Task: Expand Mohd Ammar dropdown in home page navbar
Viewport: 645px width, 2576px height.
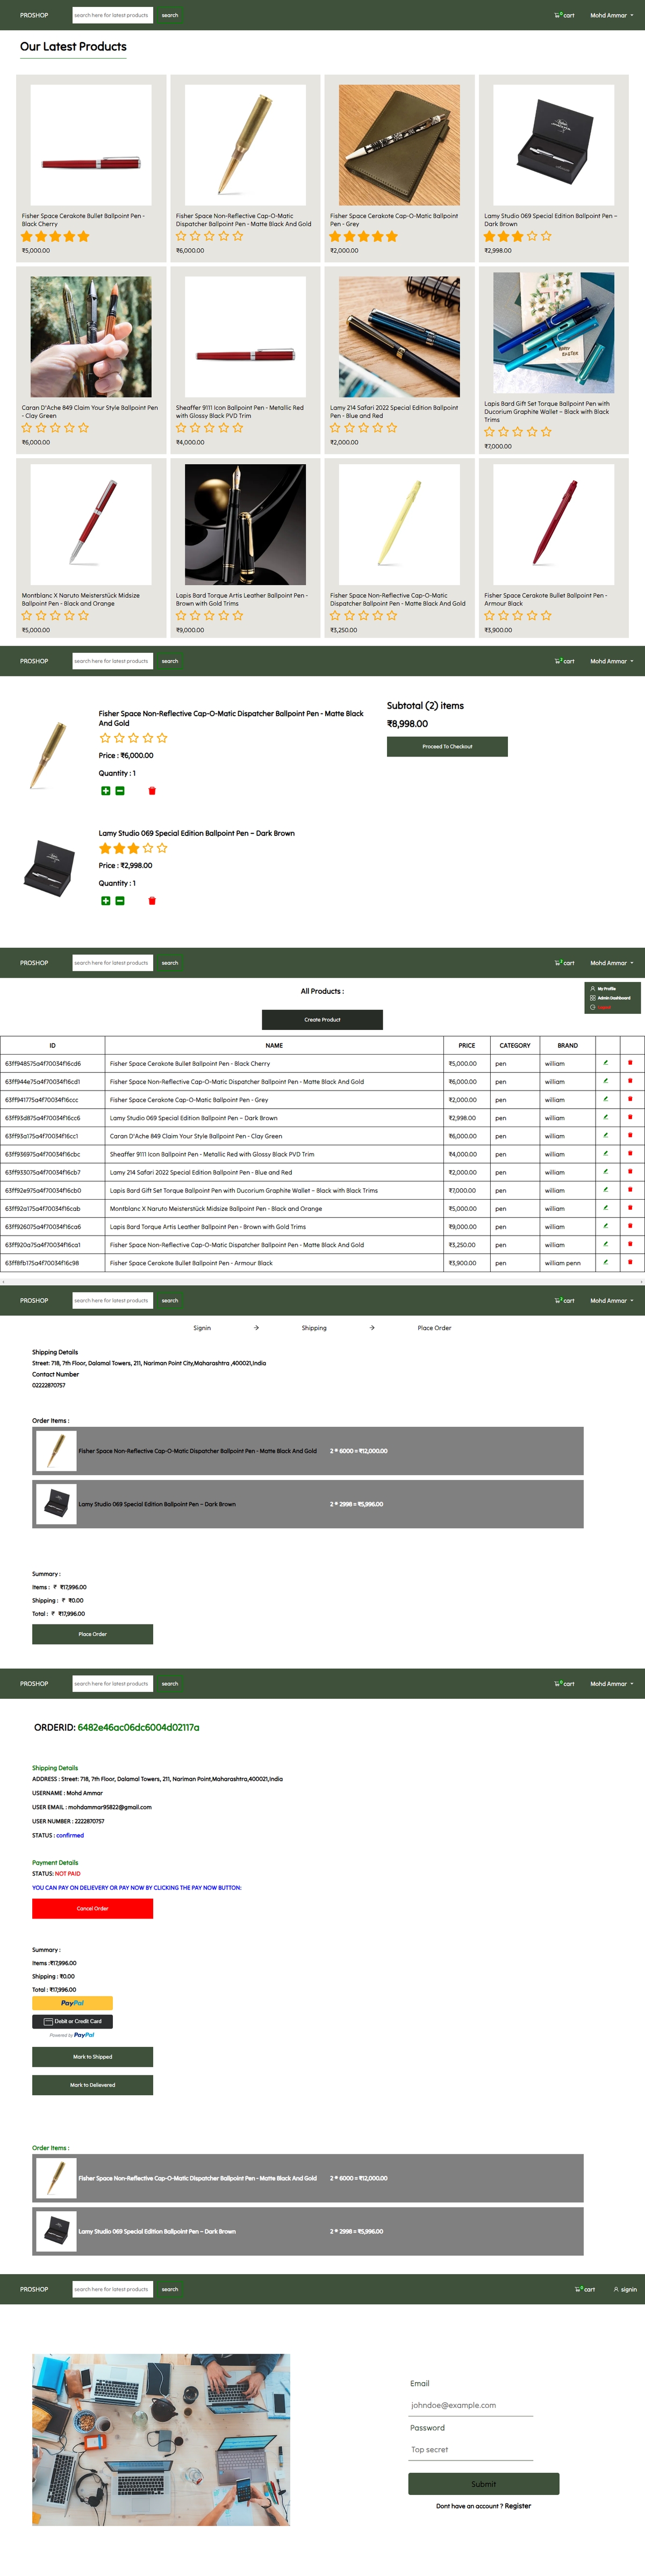Action: pos(611,15)
